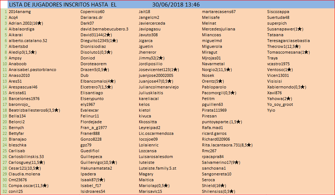Click on the player entry Thecrow1(12,5★)
Image resolution: width=335 pixels, height=195 pixels.
tap(284, 46)
